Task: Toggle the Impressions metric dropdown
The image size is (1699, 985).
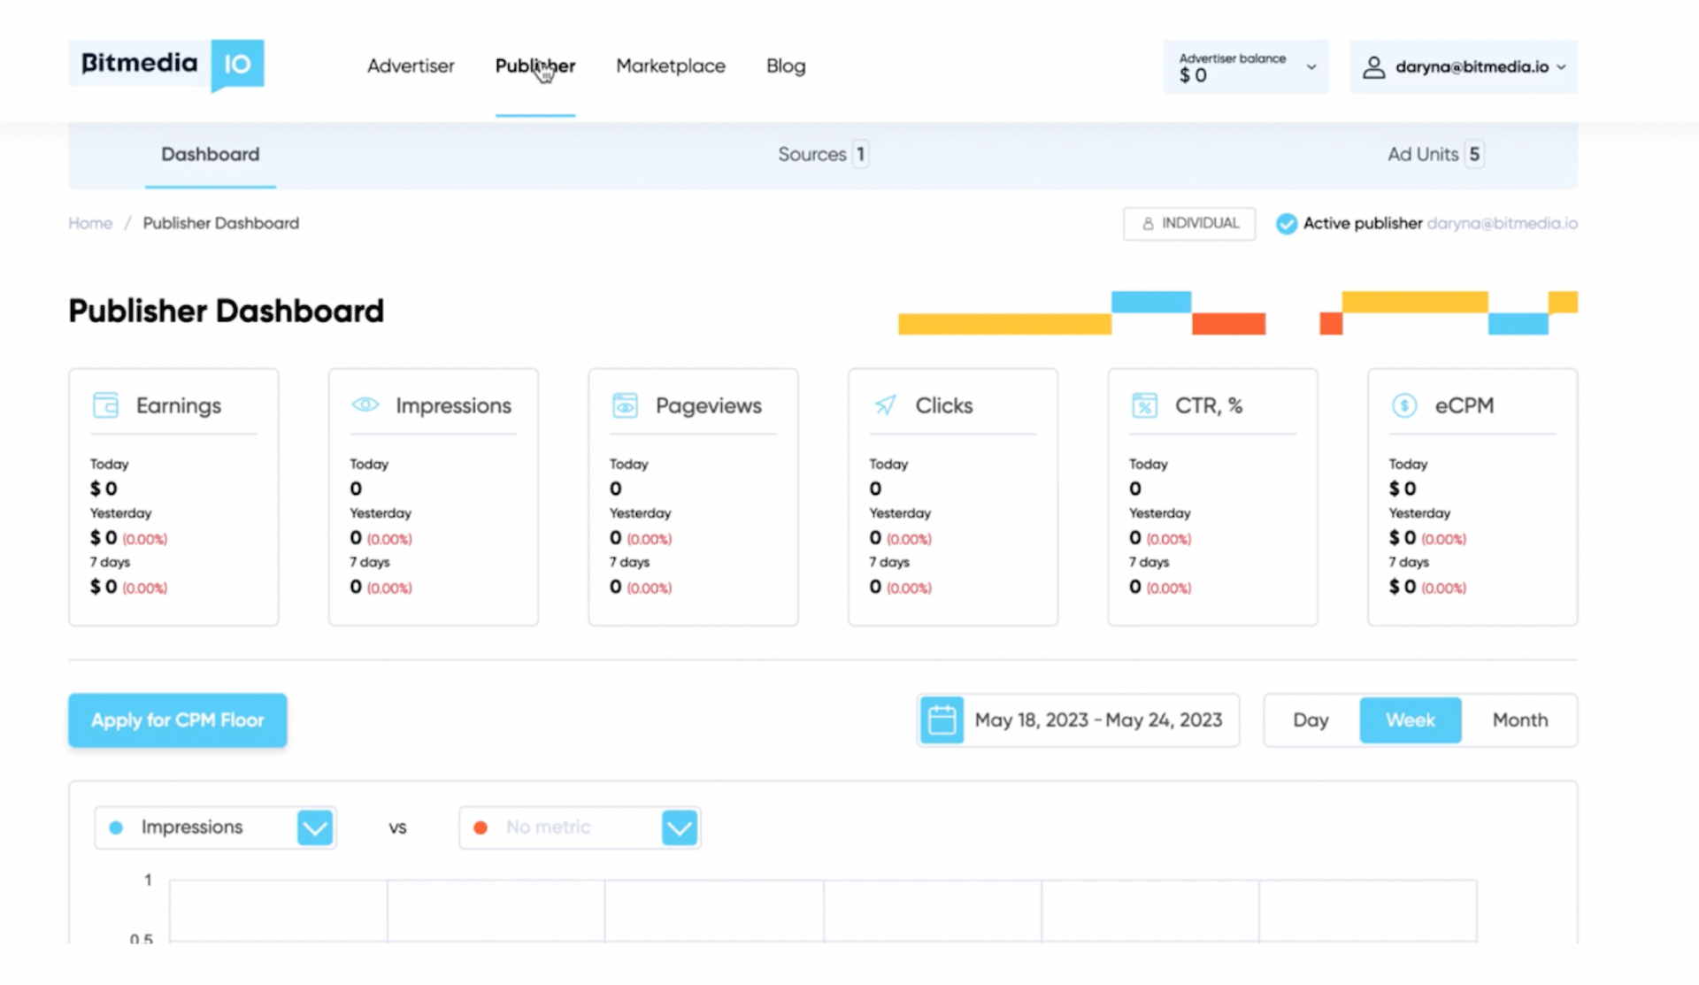Action: pyautogui.click(x=314, y=827)
